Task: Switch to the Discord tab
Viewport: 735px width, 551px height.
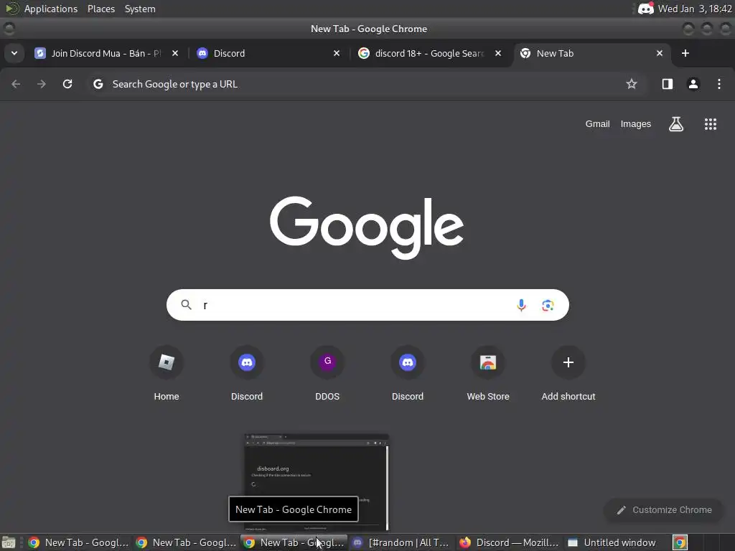Action: click(268, 53)
